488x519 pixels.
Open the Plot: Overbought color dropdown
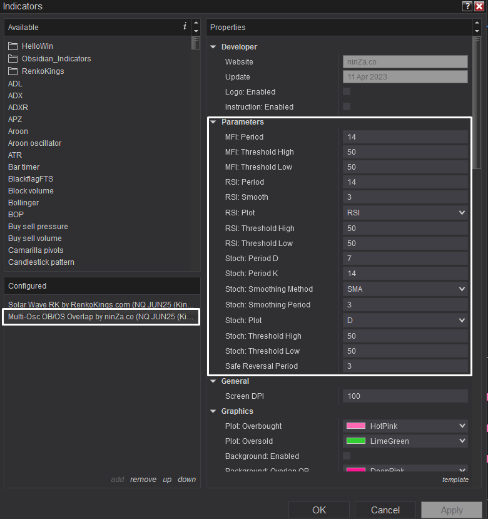tap(405, 426)
